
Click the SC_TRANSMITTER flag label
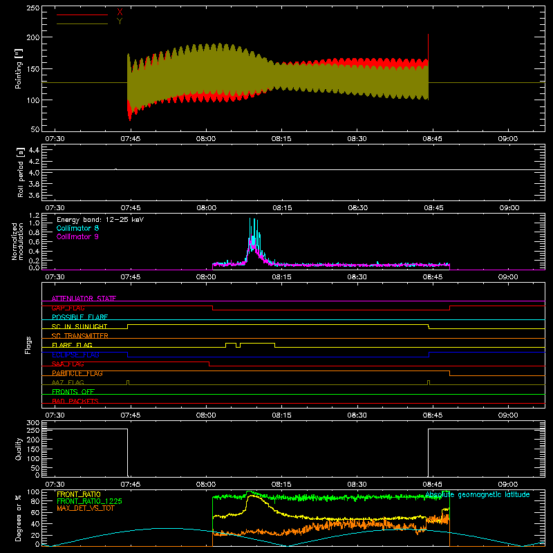(x=80, y=336)
